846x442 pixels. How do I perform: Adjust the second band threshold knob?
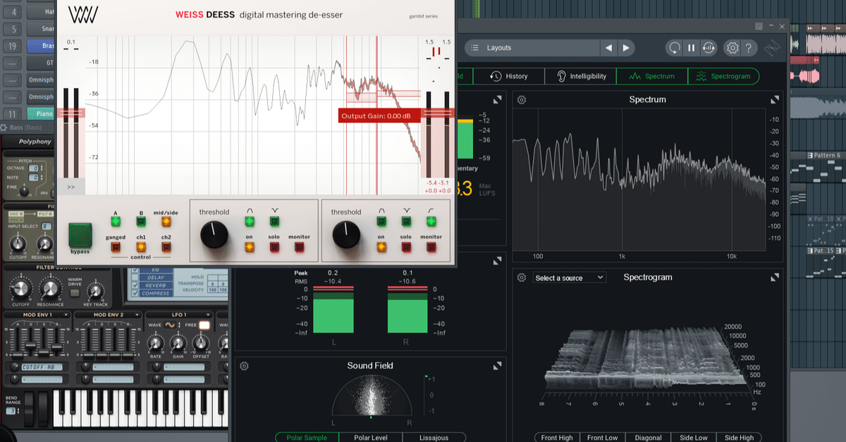click(x=346, y=235)
